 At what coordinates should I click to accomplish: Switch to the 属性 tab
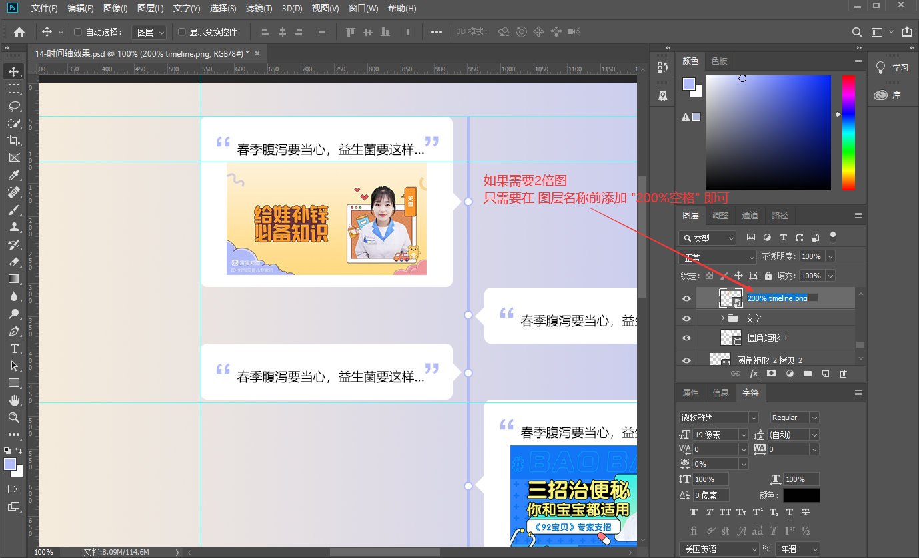691,393
